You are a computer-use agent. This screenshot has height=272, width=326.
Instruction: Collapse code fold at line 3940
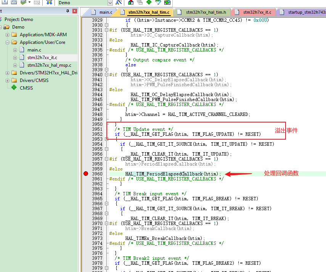coord(106,75)
